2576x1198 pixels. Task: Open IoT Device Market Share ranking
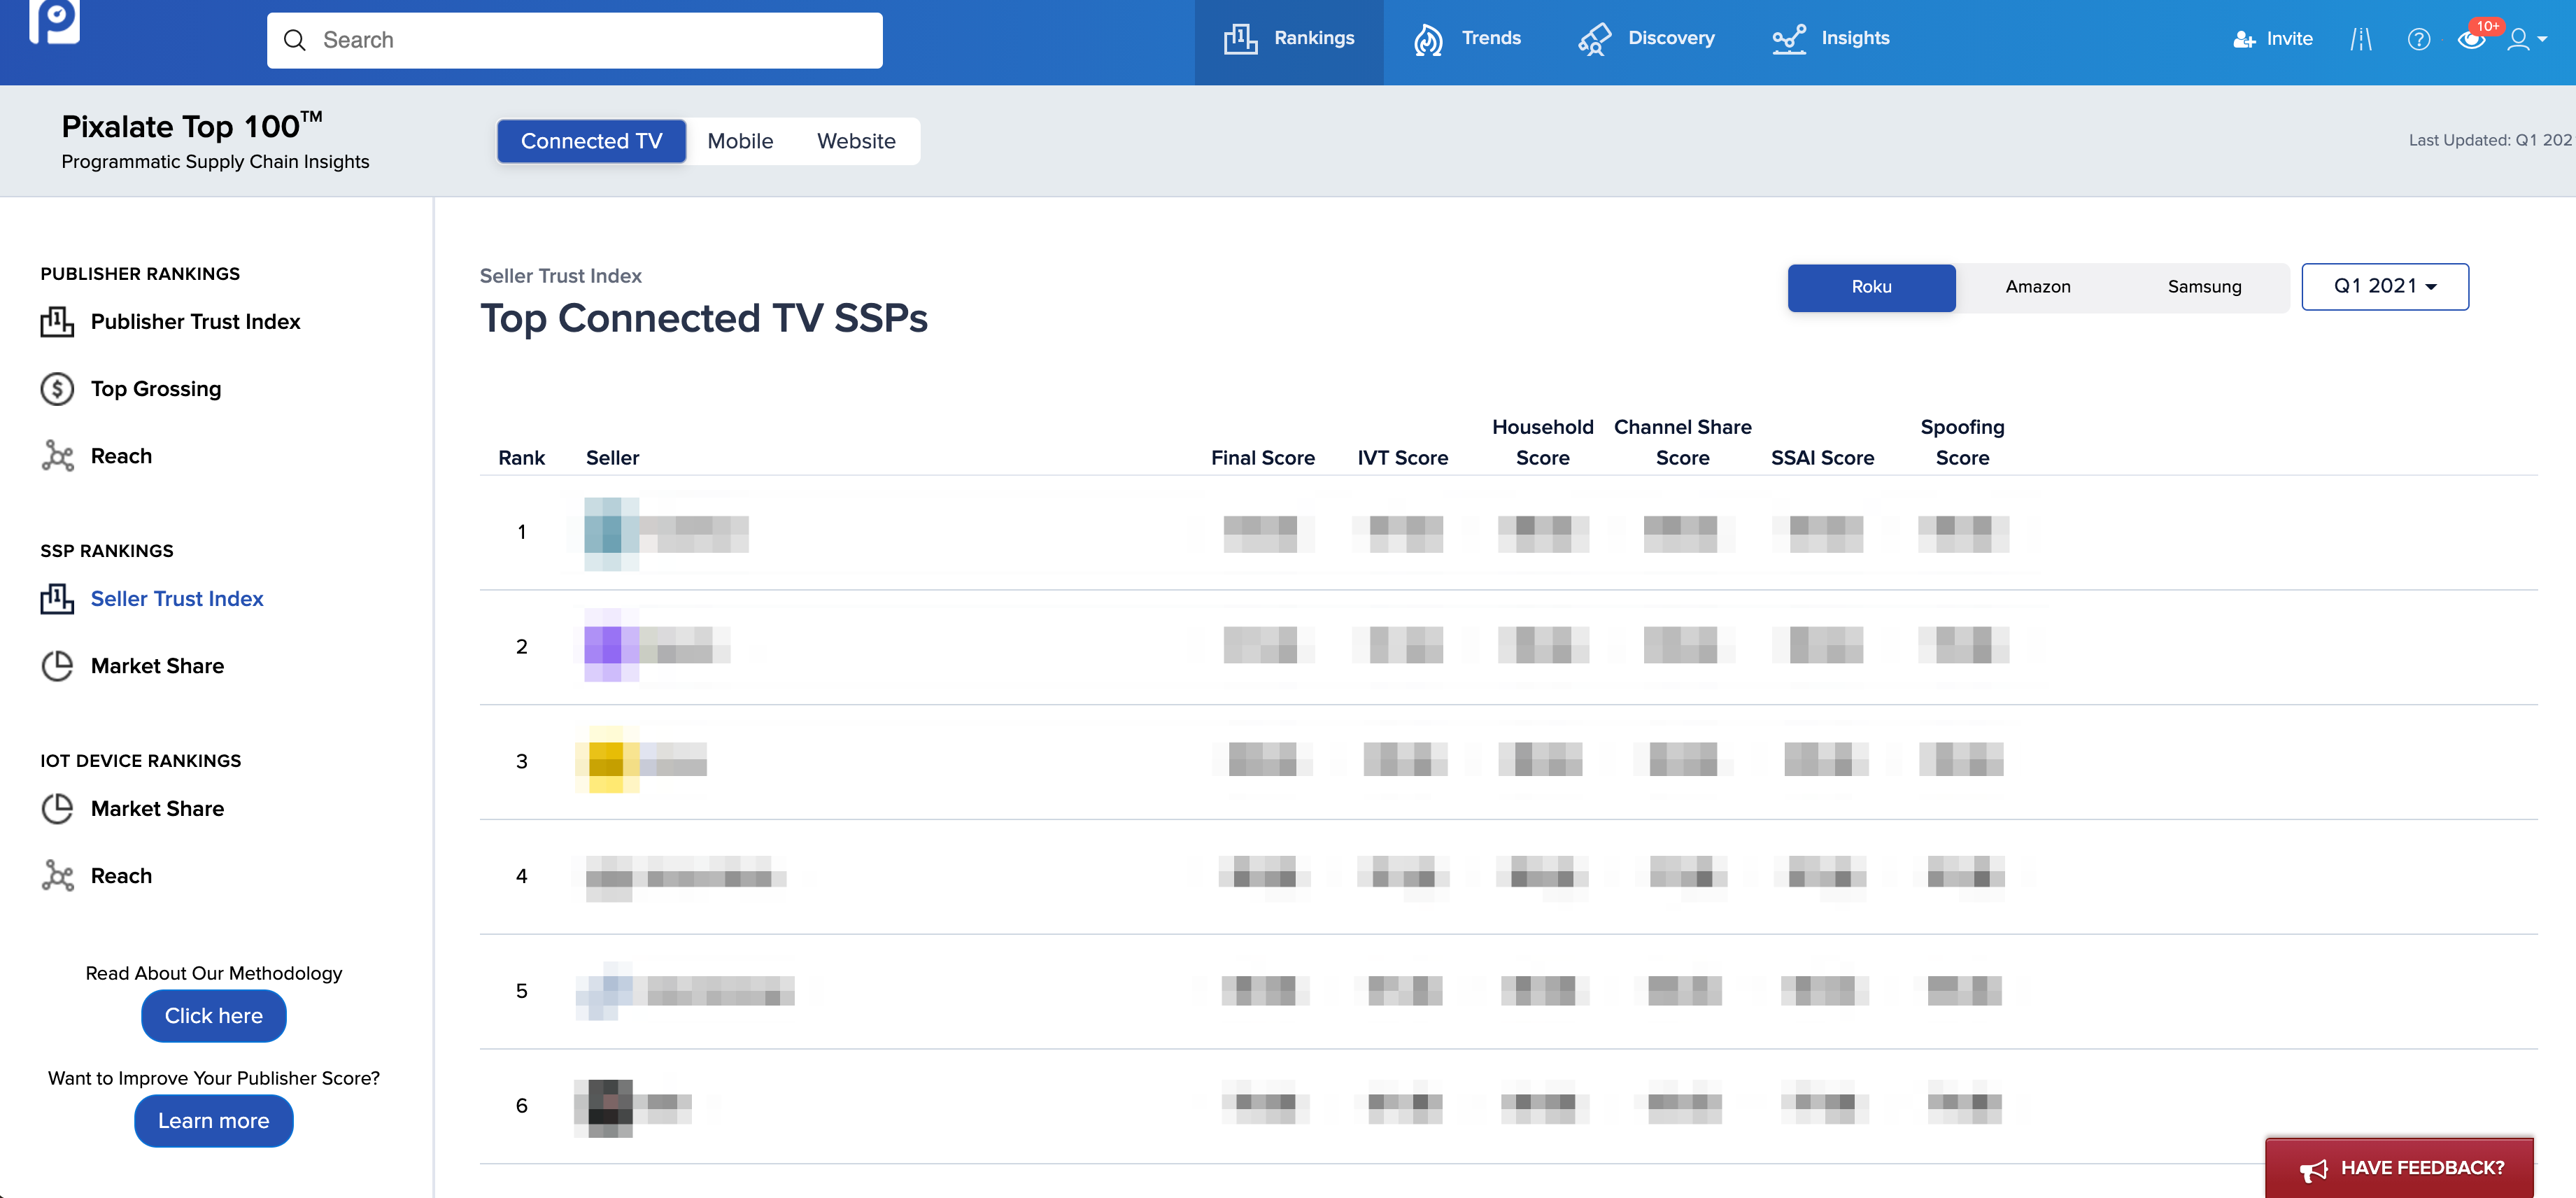pos(157,809)
